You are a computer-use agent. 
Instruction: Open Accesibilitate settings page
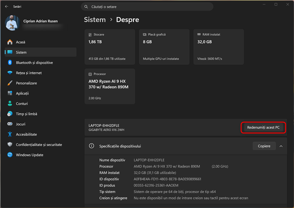[x=40, y=134]
